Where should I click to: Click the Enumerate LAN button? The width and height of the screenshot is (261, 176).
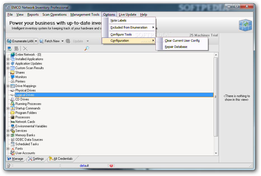pyautogui.click(x=20, y=41)
